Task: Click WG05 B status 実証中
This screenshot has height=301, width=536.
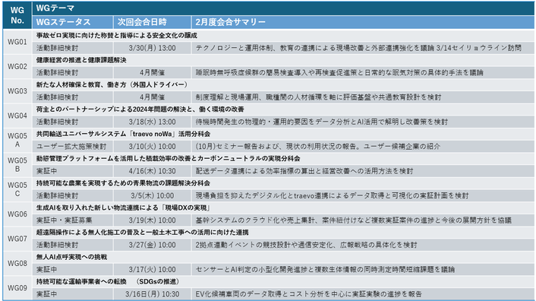Action: (46, 171)
